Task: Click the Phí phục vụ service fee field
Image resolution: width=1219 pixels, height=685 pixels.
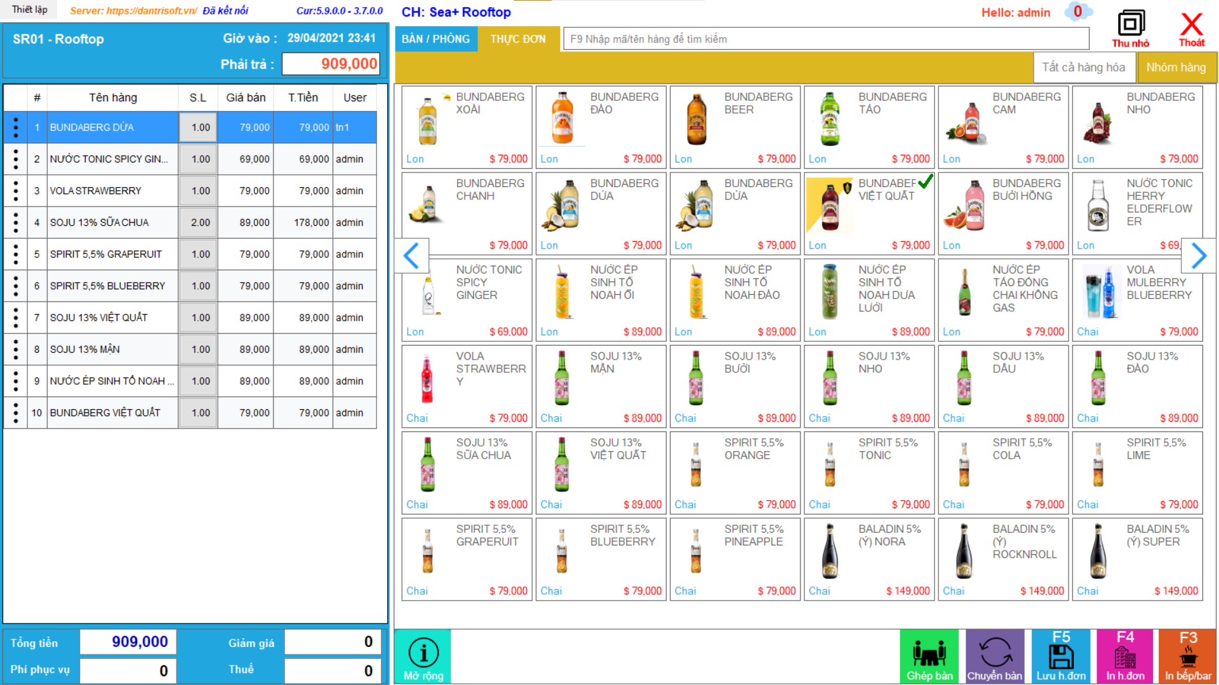Action: 128,670
